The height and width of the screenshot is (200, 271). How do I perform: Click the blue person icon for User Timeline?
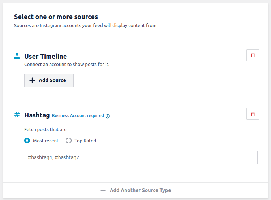[17, 56]
